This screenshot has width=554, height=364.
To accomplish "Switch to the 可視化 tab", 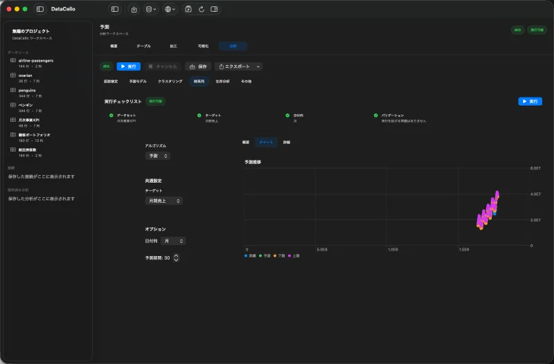I will (203, 46).
